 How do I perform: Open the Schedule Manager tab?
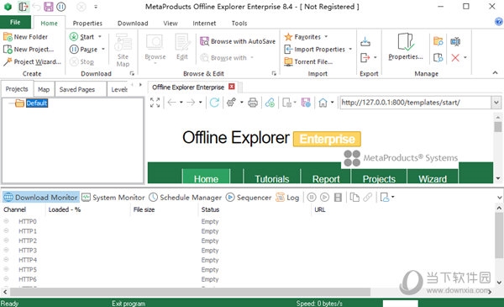click(x=185, y=198)
